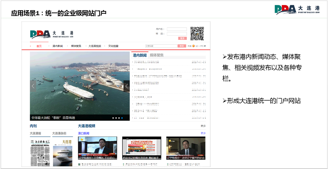Select the first carousel indicator dot

[x=113, y=118]
